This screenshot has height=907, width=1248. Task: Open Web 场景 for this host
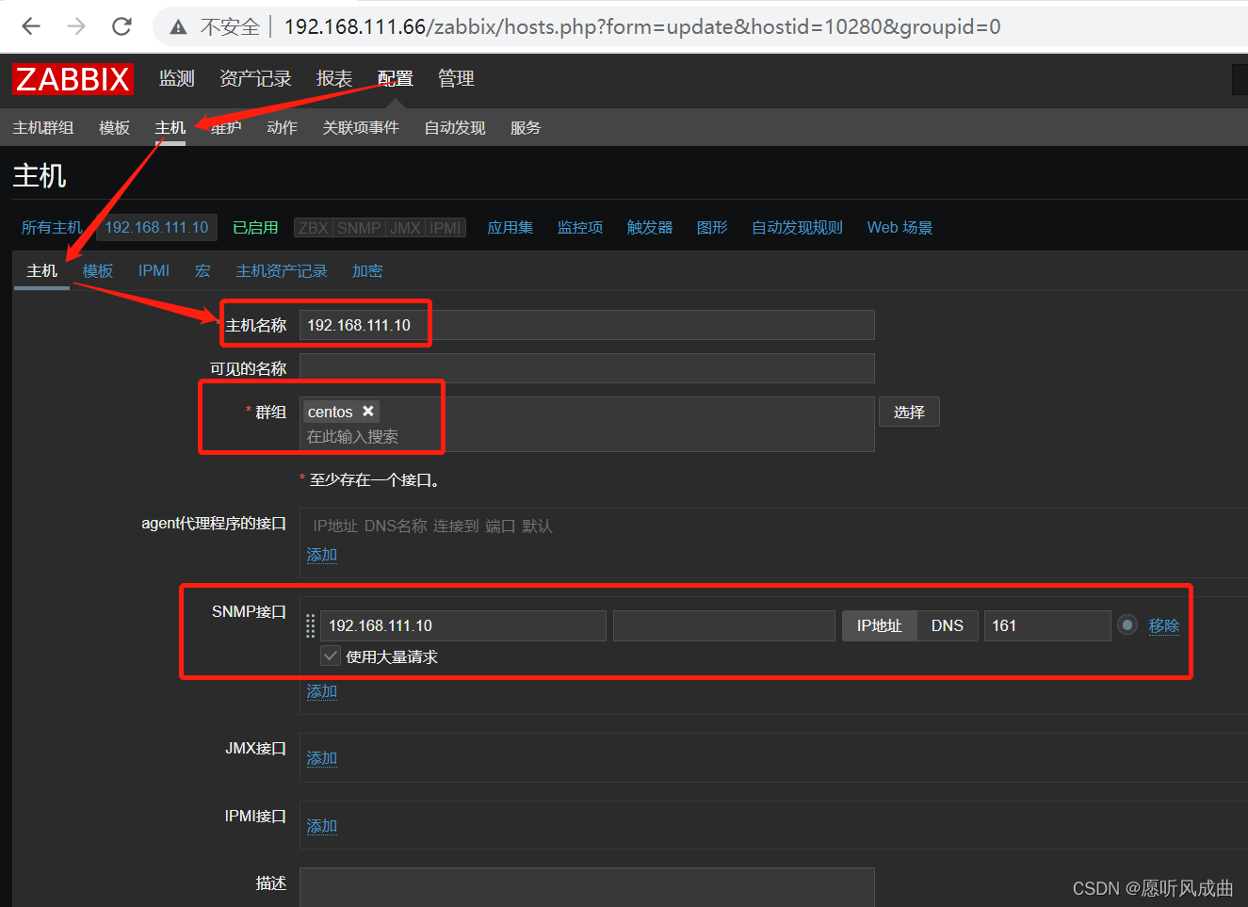coord(900,227)
